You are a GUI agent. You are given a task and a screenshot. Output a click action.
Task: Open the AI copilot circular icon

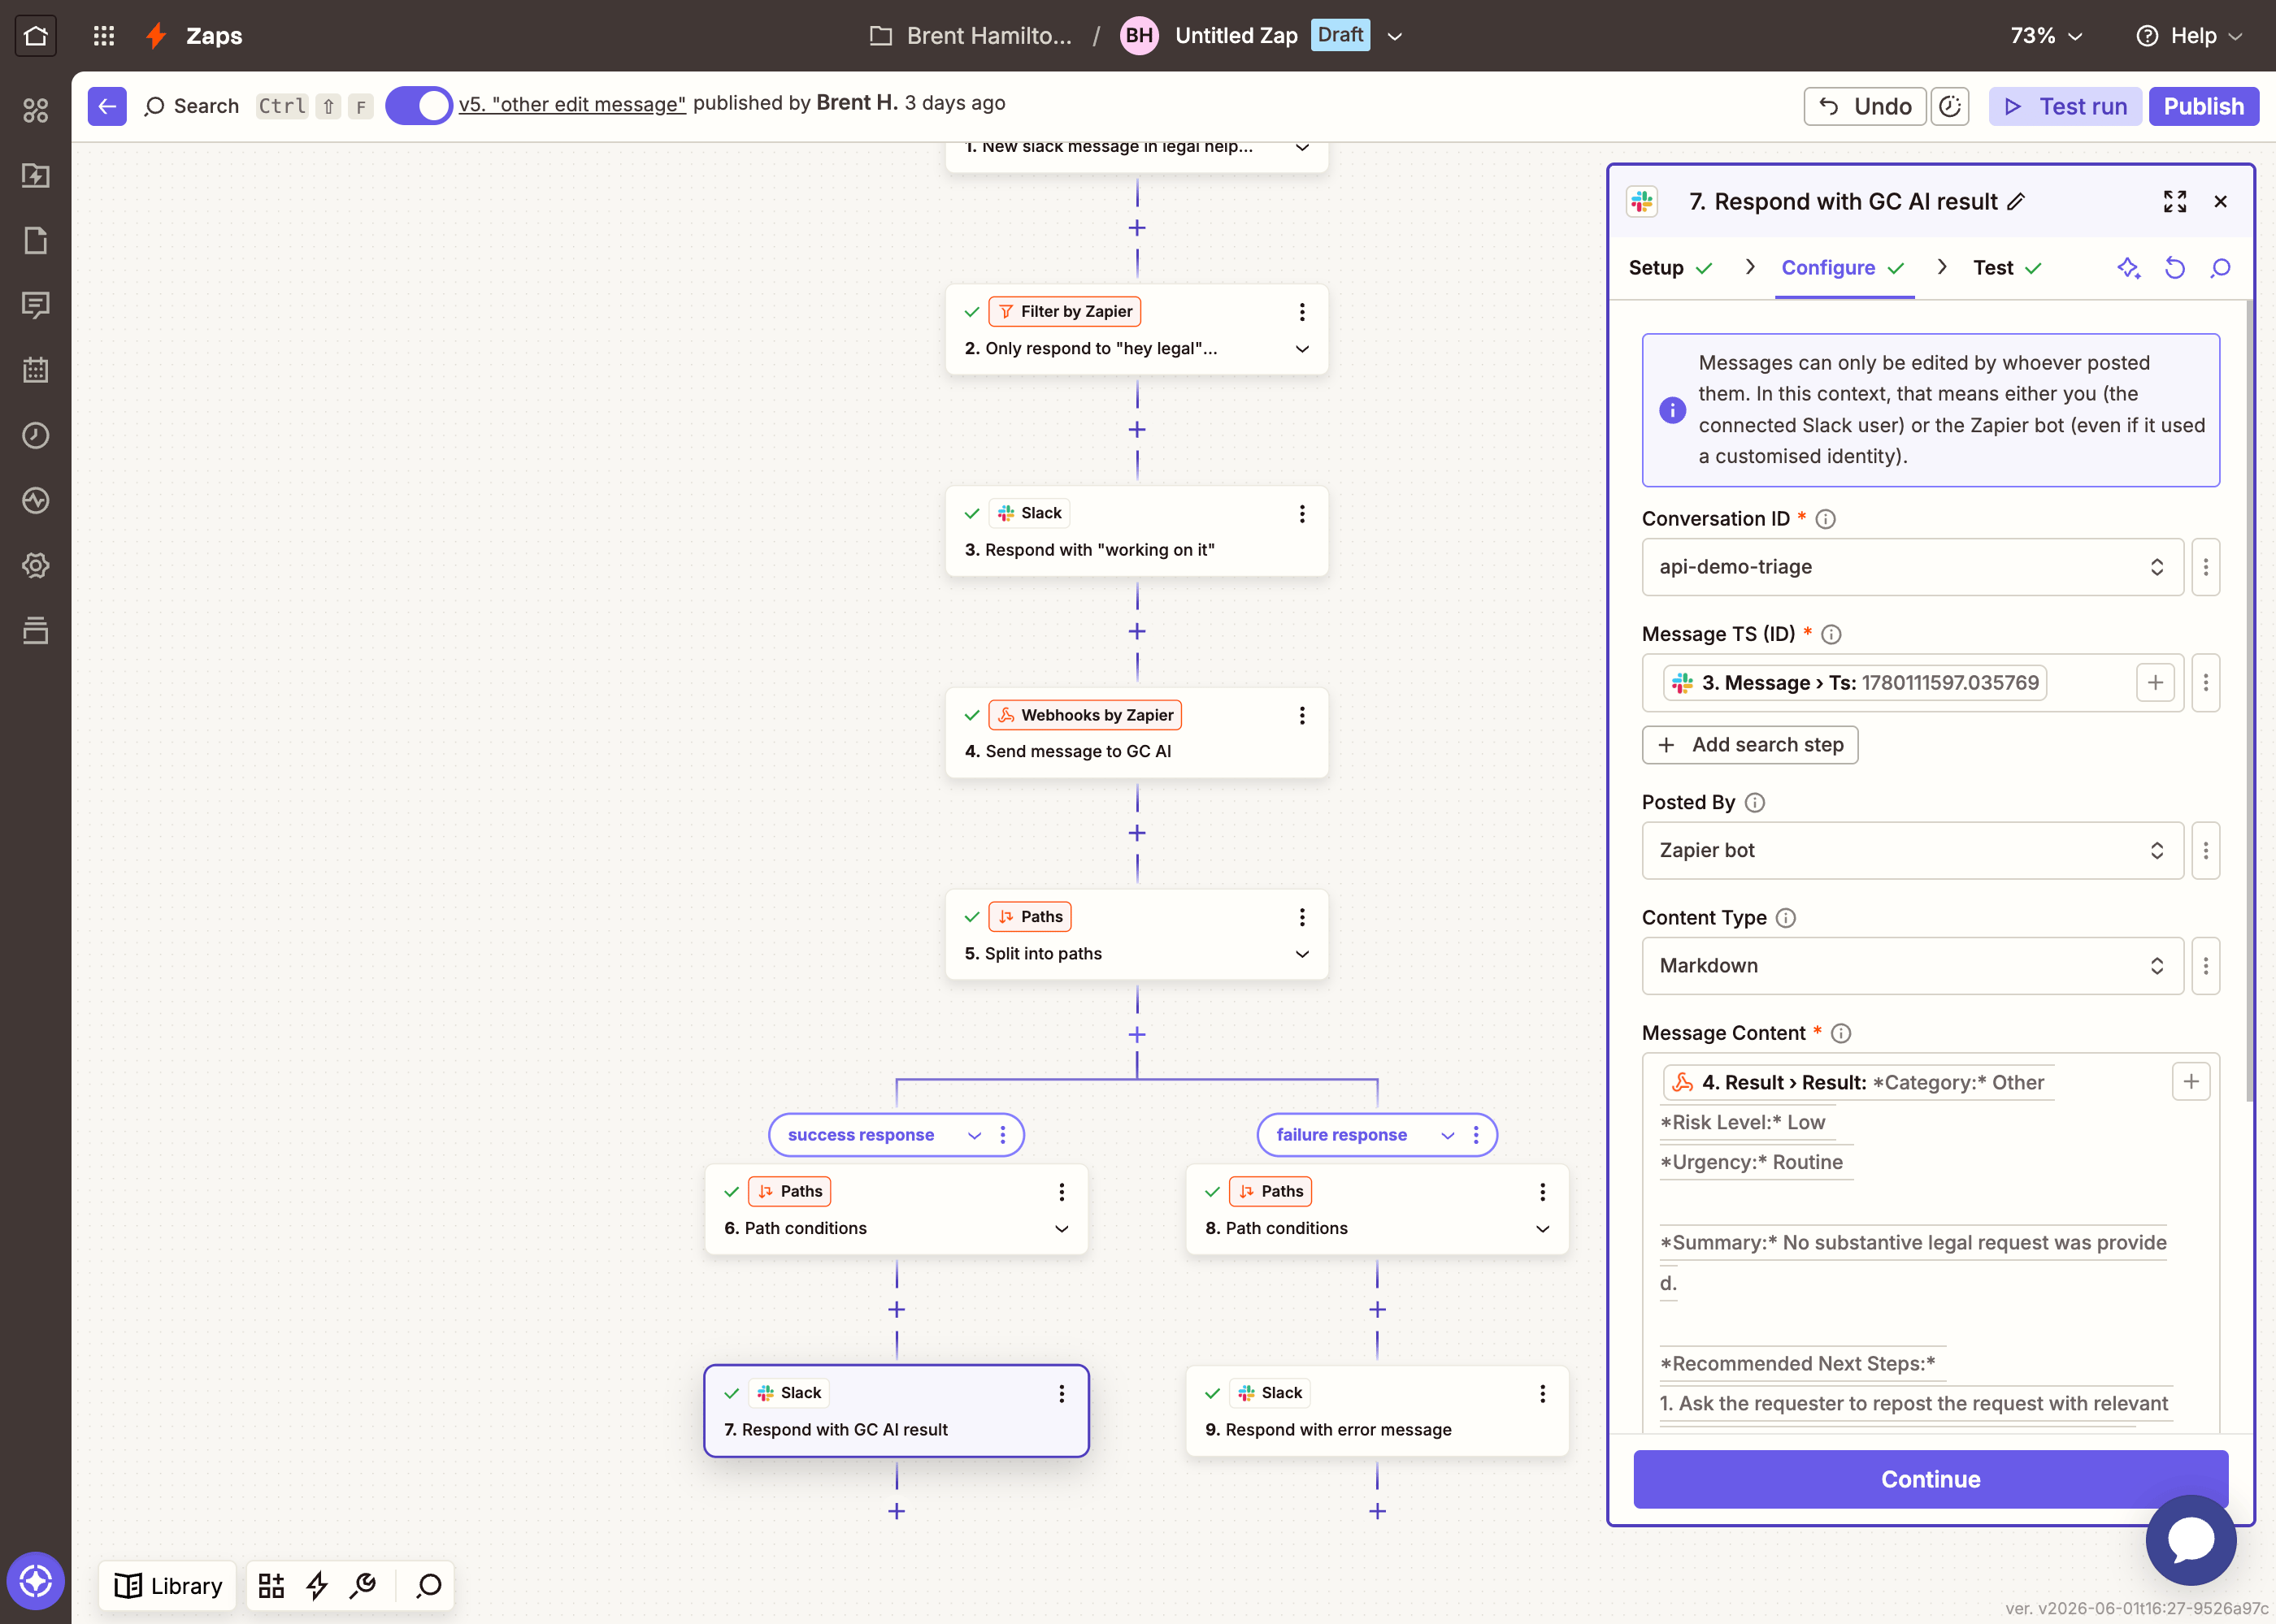tap(36, 1581)
